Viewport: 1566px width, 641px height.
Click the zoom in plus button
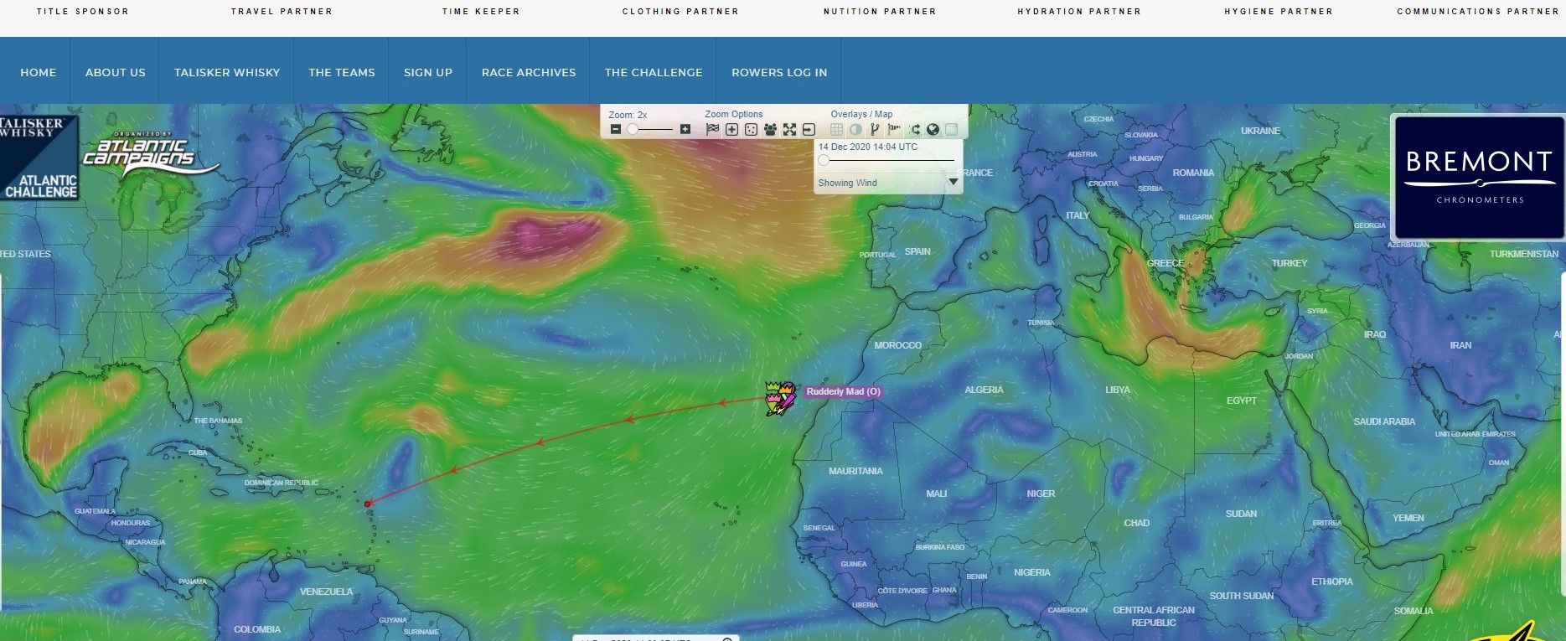(x=685, y=129)
